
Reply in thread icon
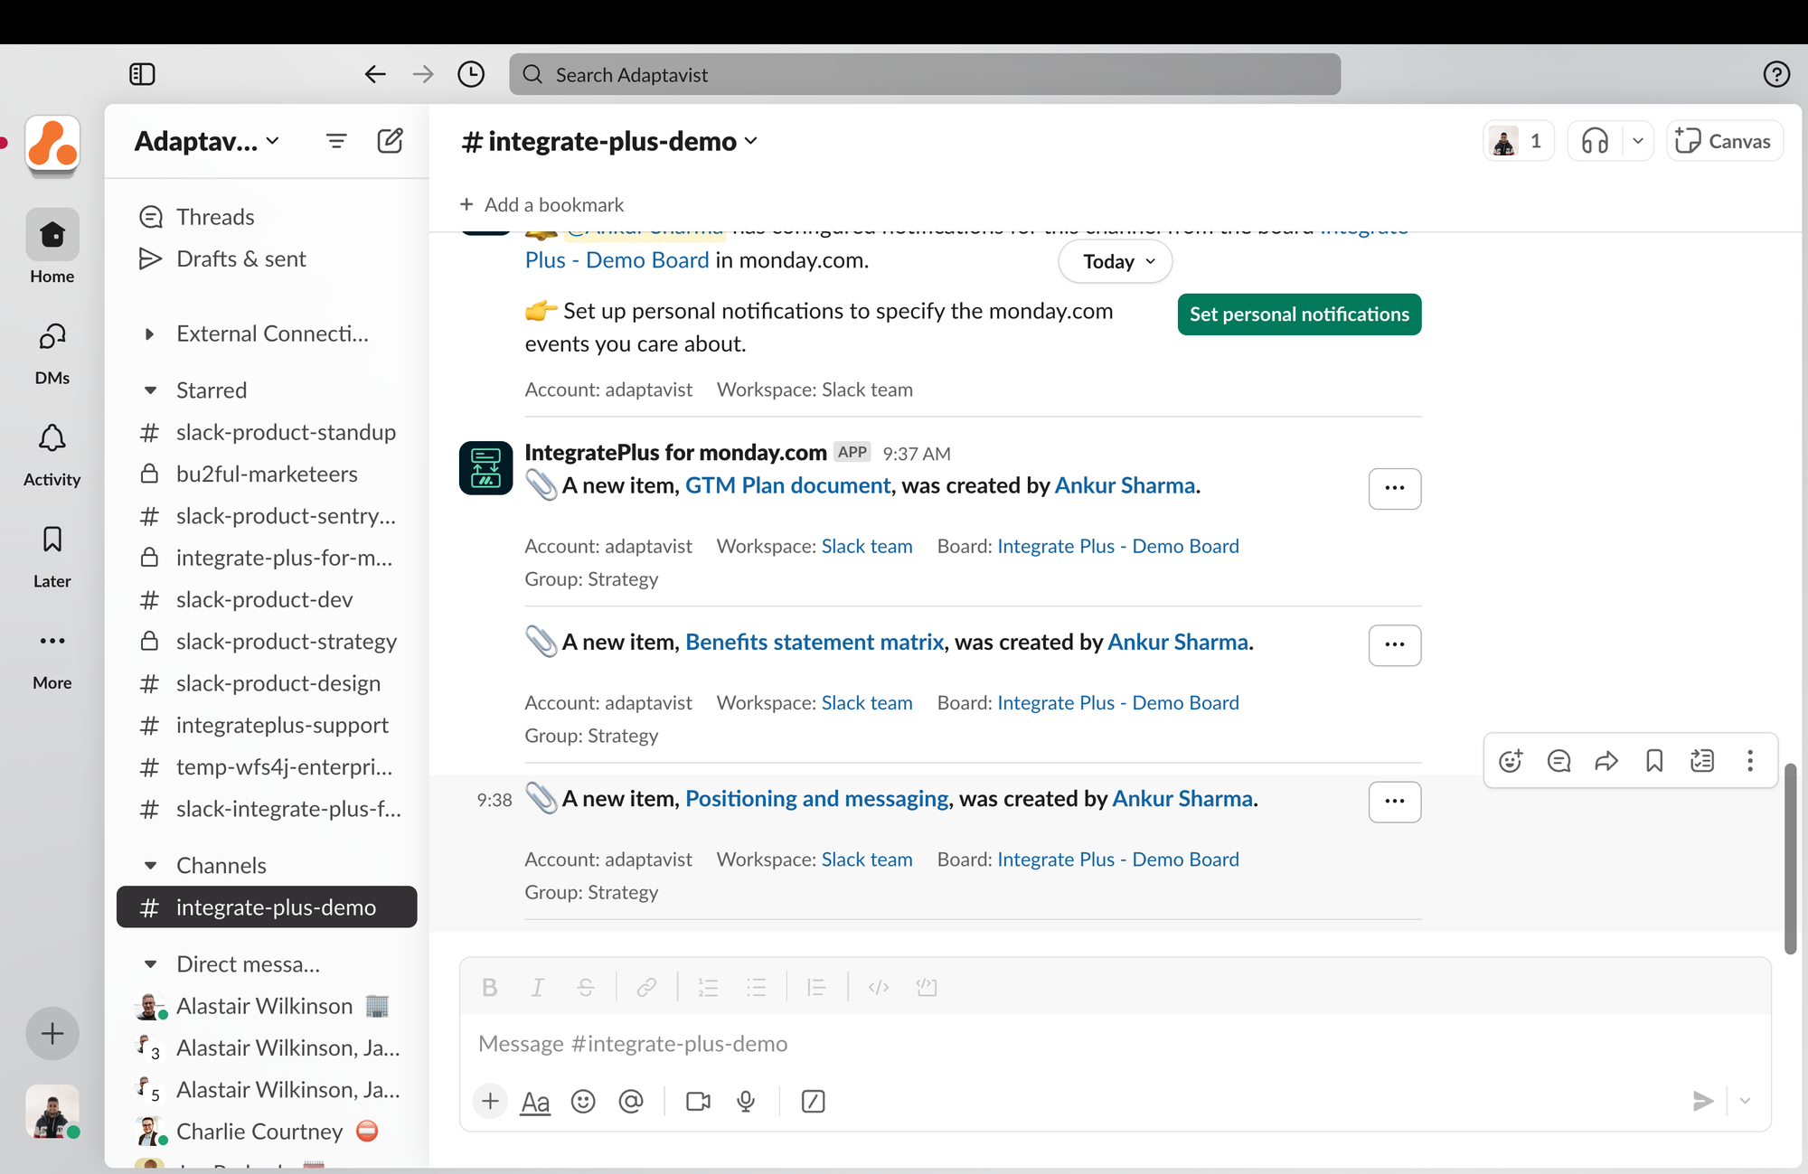click(1558, 761)
